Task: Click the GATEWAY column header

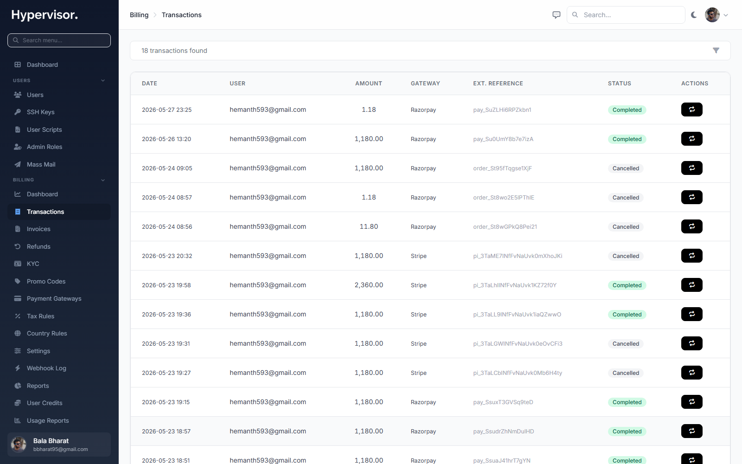Action: point(425,84)
